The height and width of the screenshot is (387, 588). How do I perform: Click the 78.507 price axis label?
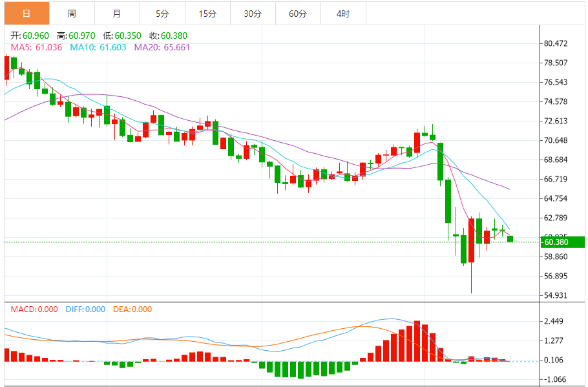coord(556,63)
